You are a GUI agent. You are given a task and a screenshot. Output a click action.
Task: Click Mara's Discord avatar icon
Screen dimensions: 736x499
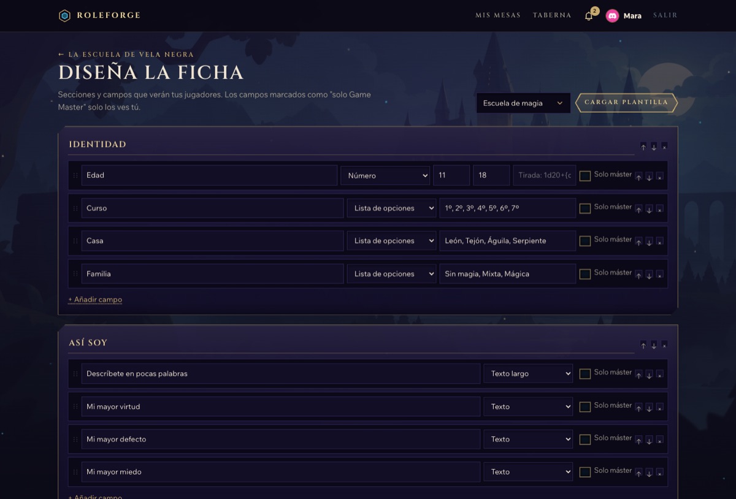coord(612,16)
